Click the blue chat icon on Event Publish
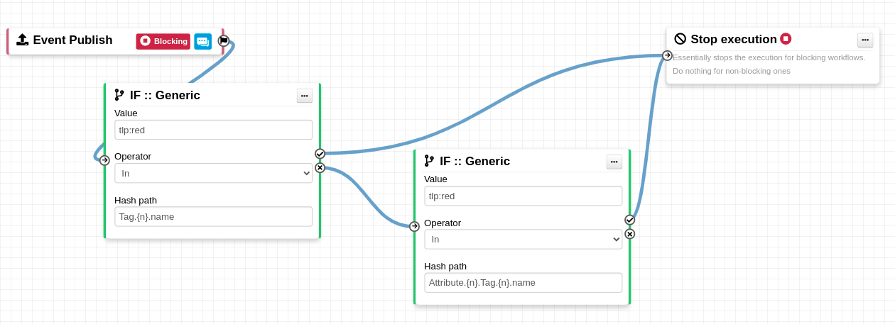Screen dimensions: 895x324 (202, 41)
